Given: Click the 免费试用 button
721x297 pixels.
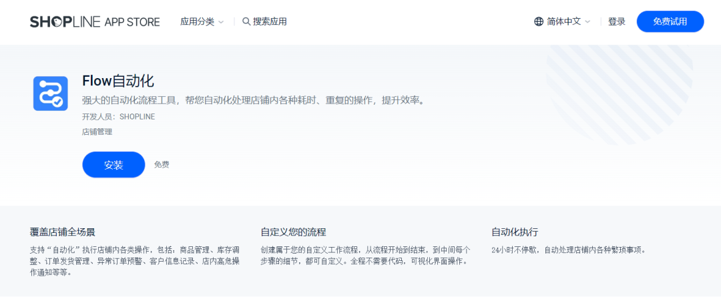Looking at the screenshot, I should (x=670, y=21).
